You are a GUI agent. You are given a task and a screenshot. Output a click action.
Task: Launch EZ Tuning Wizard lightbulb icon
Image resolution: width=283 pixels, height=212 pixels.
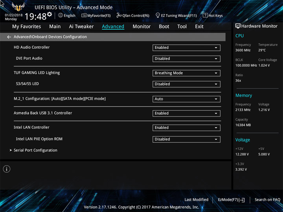[x=158, y=15]
